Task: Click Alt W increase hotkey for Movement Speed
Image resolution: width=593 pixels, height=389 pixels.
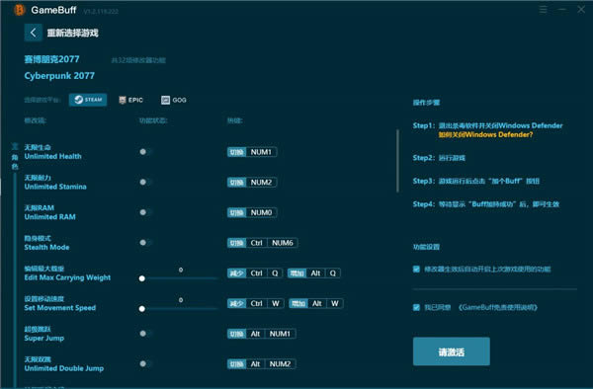Action: [x=316, y=303]
